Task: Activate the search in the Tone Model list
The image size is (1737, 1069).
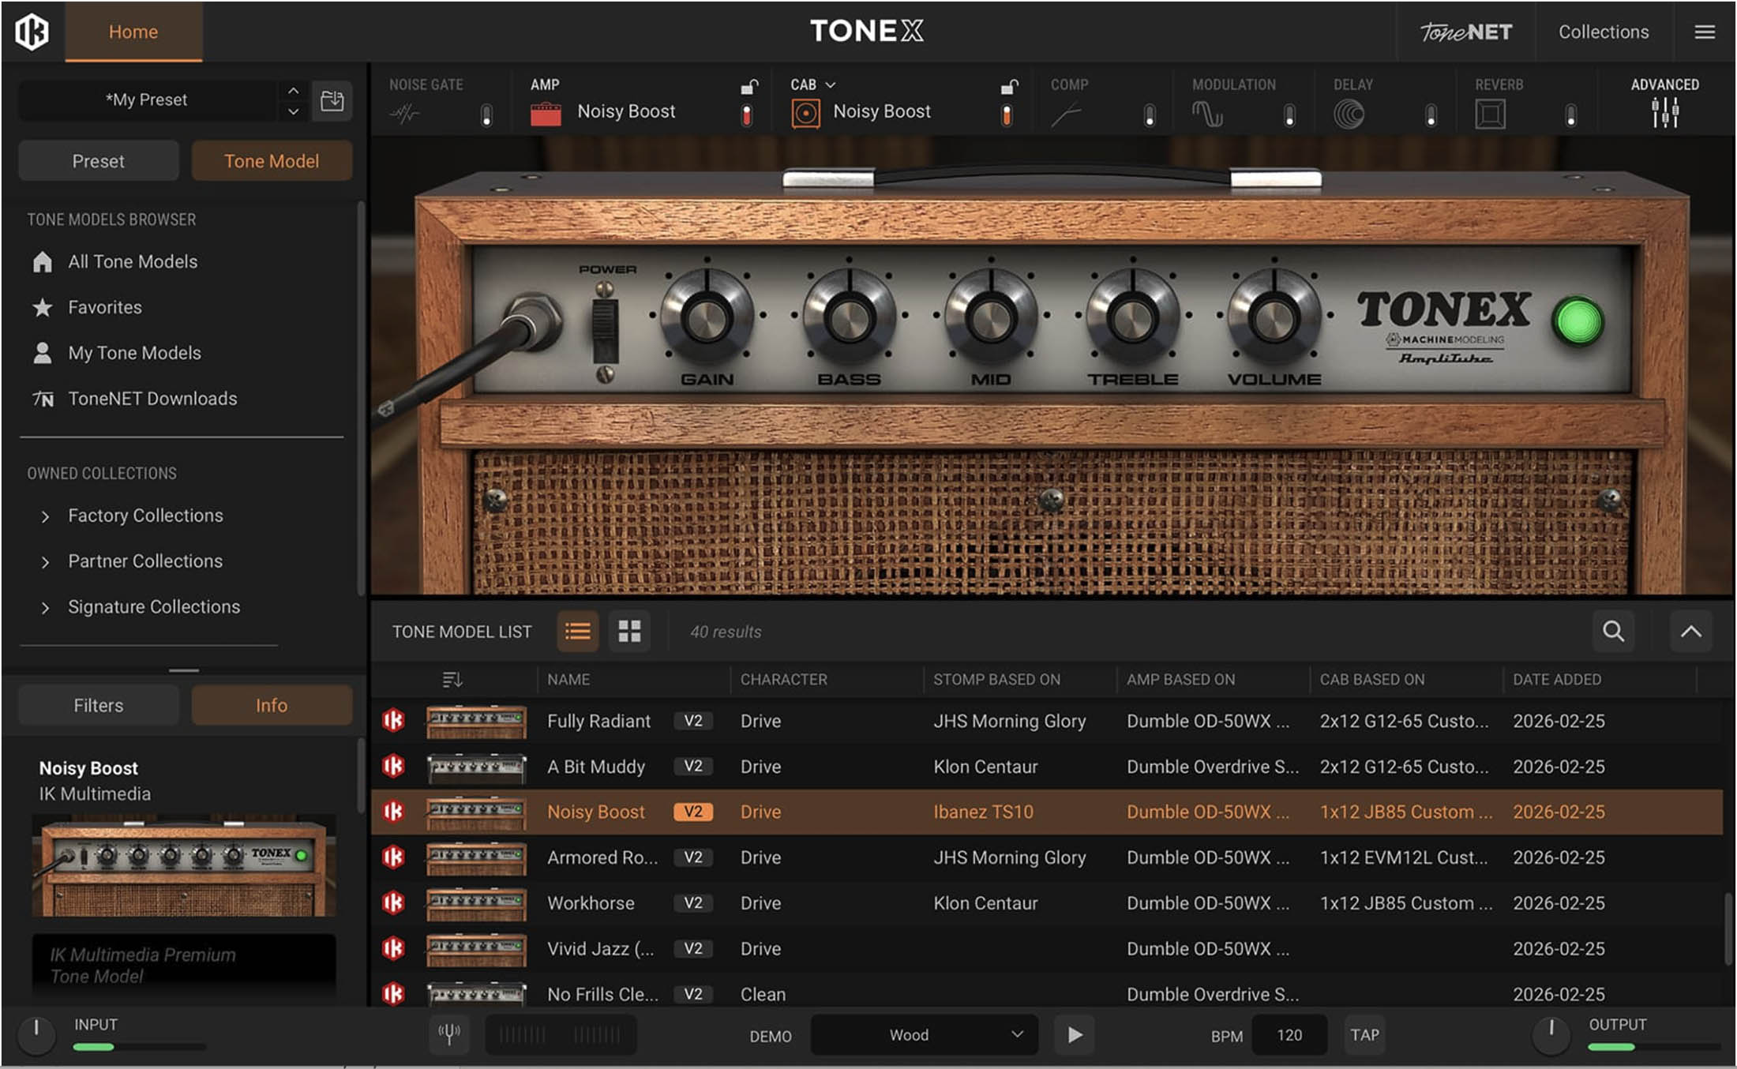Action: pyautogui.click(x=1614, y=632)
